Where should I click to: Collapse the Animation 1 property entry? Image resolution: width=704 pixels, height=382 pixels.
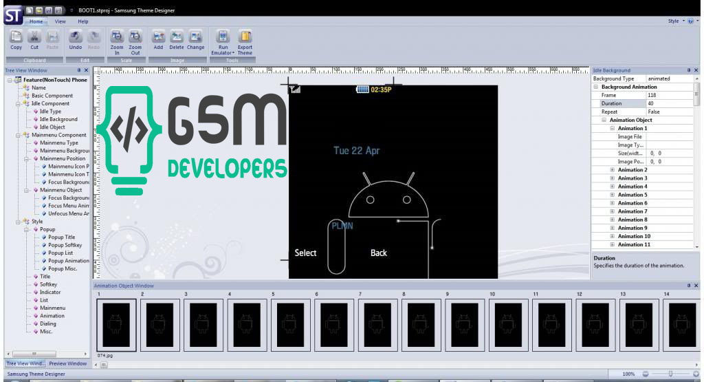pyautogui.click(x=612, y=129)
